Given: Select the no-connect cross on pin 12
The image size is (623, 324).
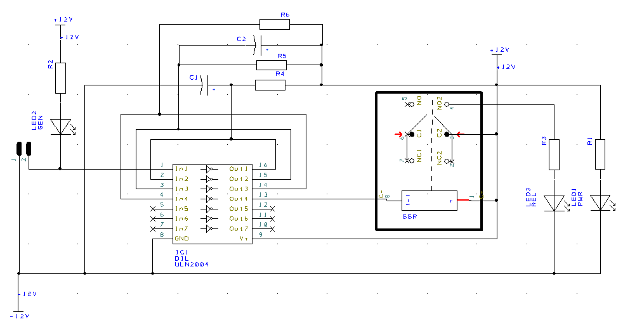Looking at the screenshot, I should pos(273,209).
